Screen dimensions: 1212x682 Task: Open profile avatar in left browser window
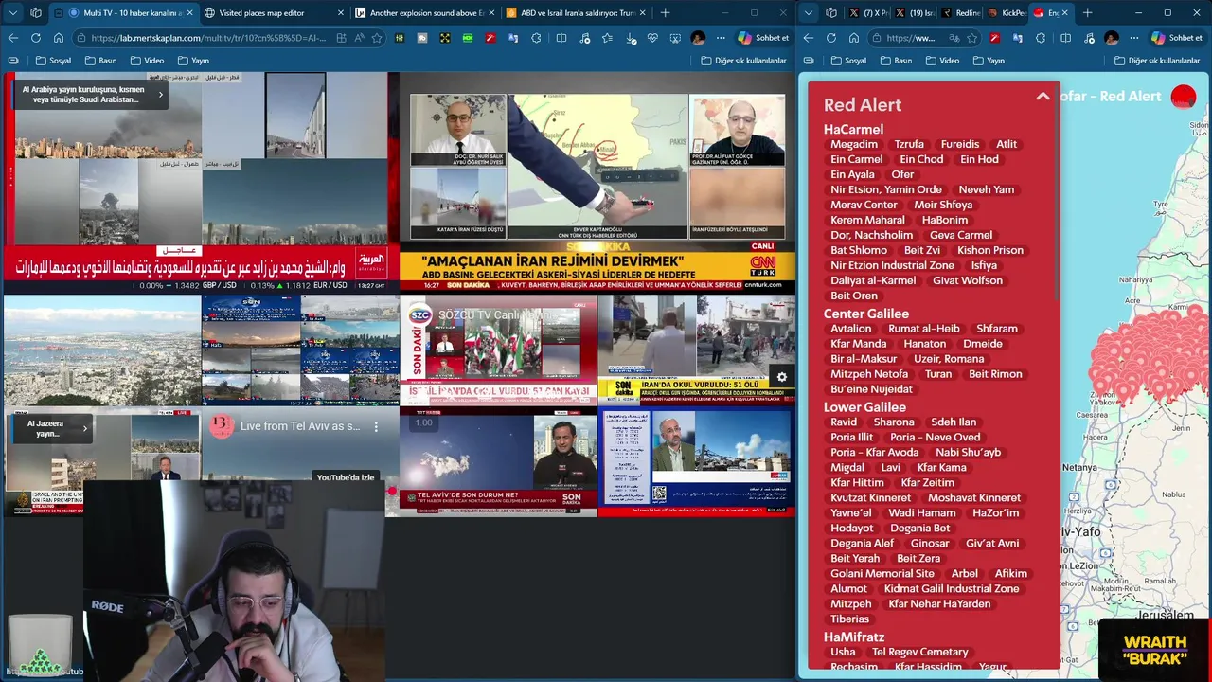(698, 38)
